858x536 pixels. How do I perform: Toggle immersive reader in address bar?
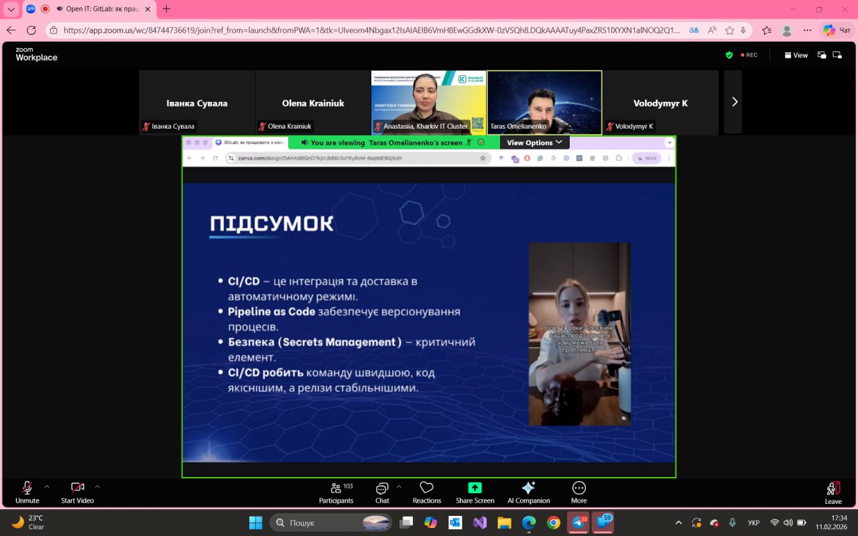click(712, 30)
